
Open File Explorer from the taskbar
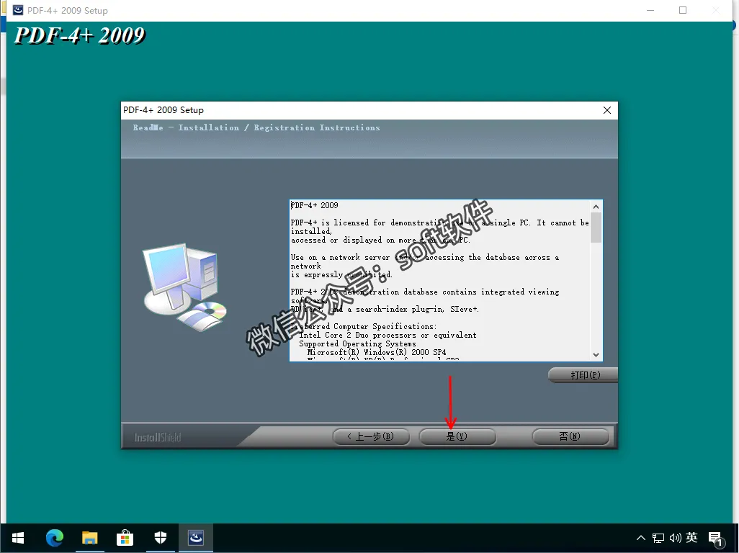(89, 538)
